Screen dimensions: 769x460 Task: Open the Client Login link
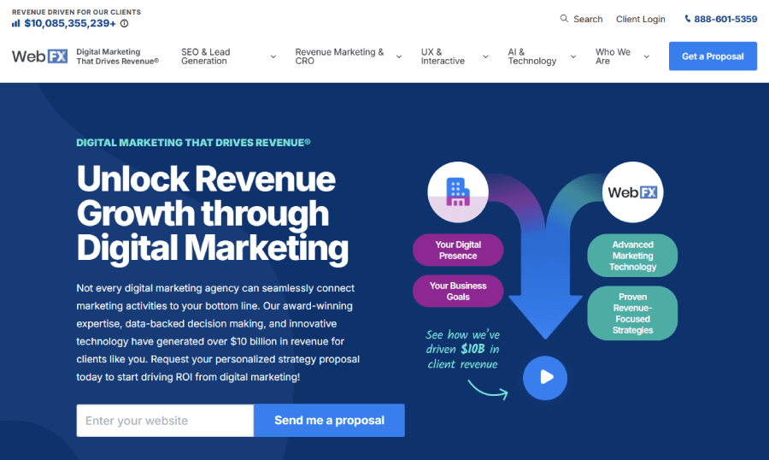641,19
